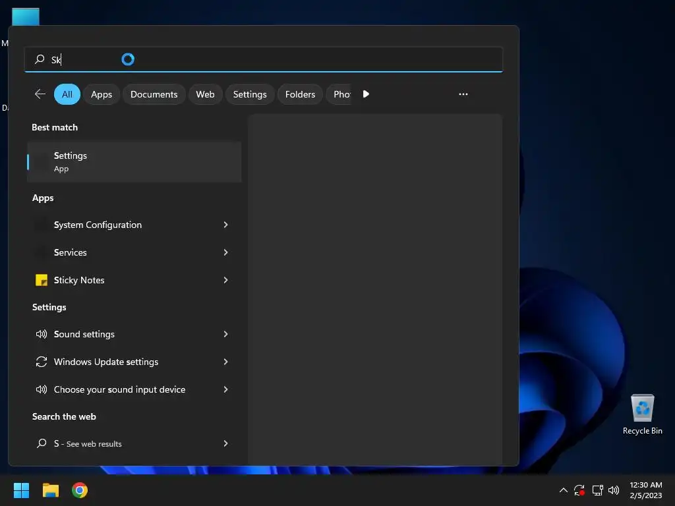This screenshot has height=506, width=675.
Task: Expand Sticky Notes details chevron
Action: pyautogui.click(x=225, y=280)
